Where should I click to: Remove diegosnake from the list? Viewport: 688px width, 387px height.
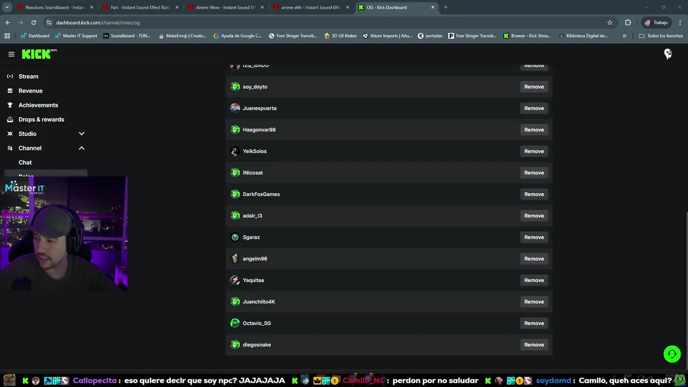point(534,345)
